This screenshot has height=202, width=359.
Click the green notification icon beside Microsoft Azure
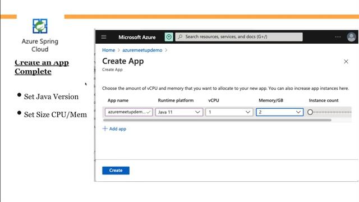169,37
